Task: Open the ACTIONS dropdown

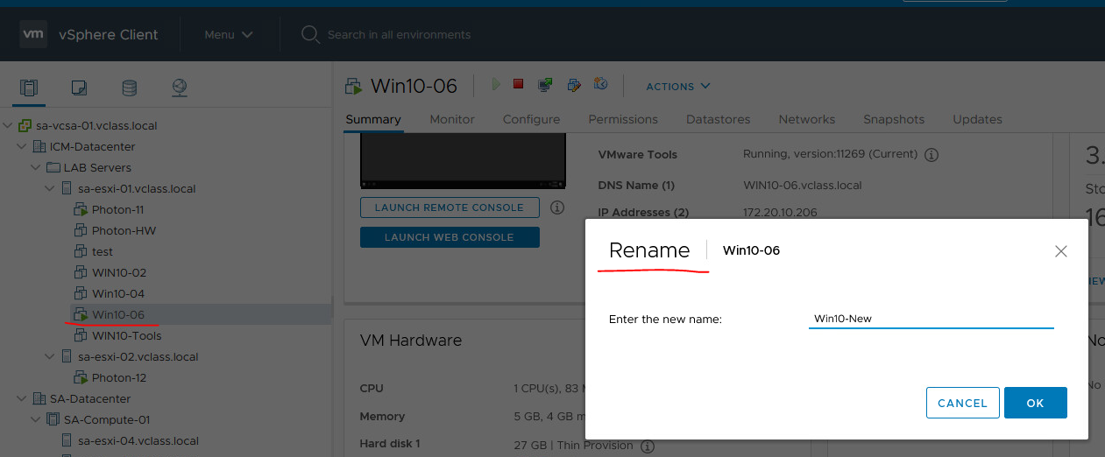Action: 678,87
